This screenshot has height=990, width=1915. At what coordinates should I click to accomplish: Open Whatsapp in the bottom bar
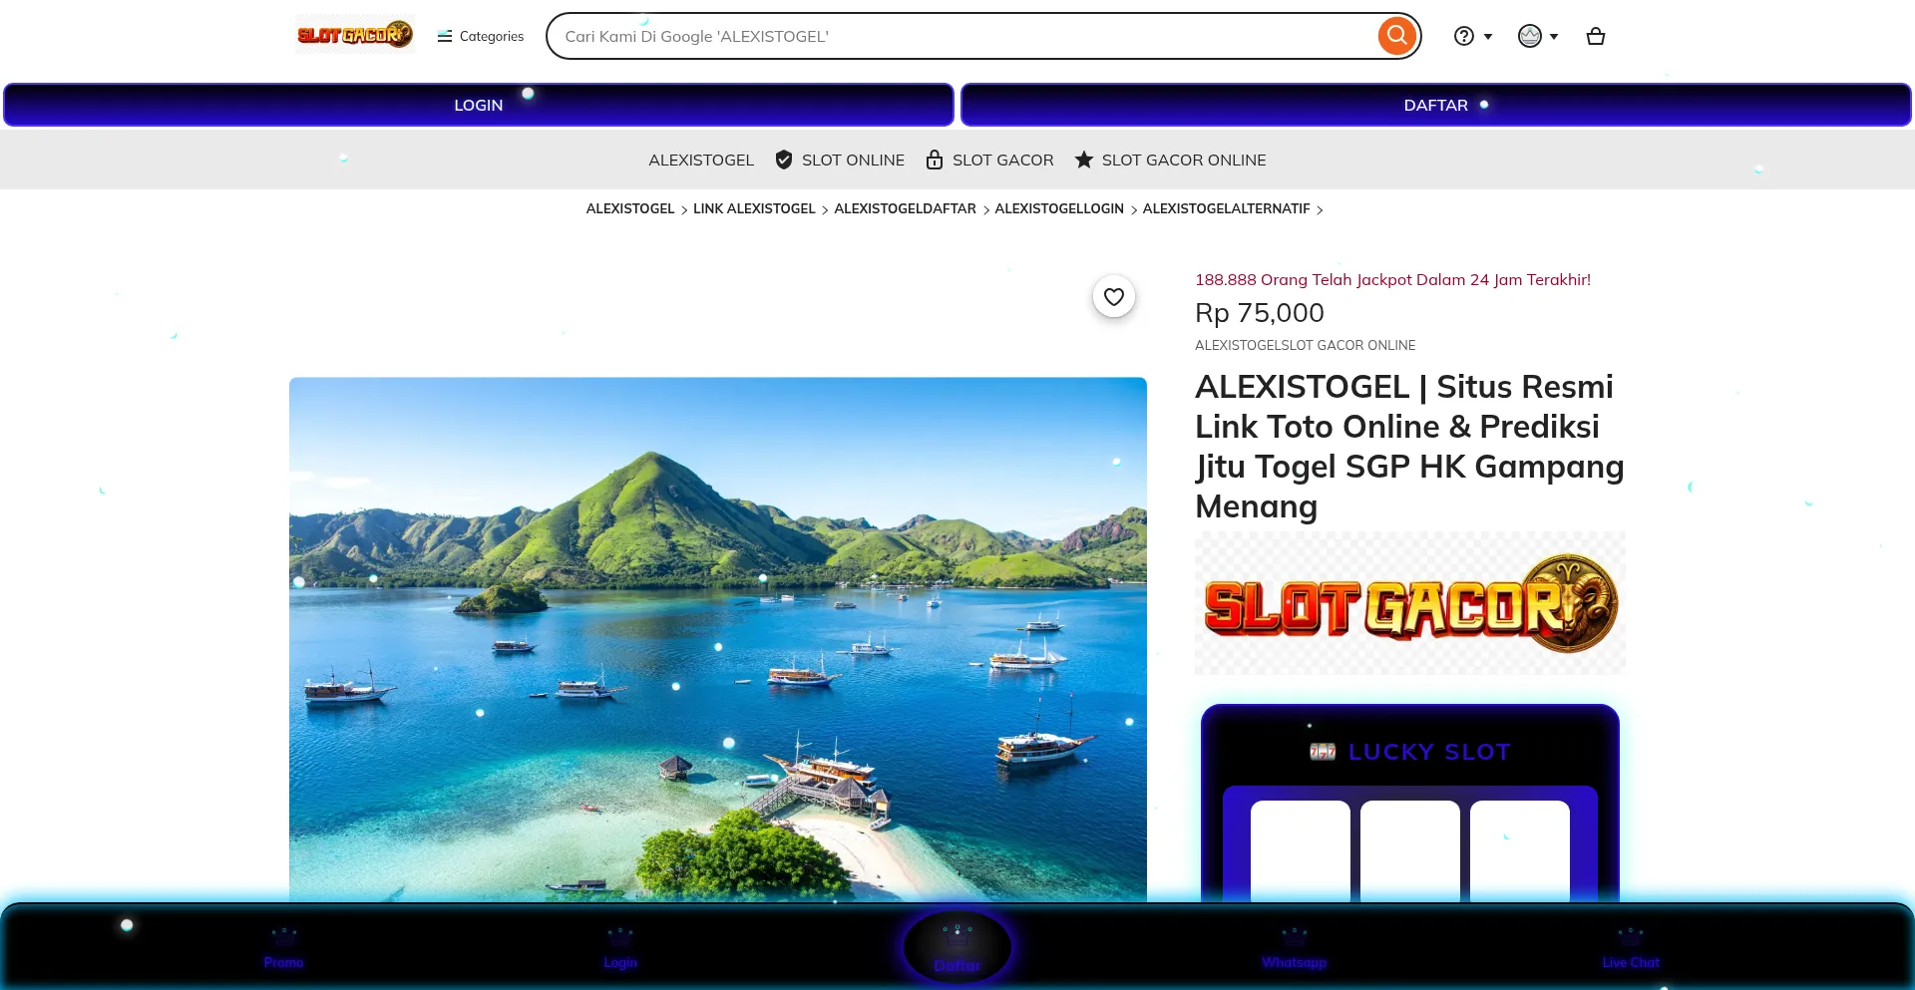tap(1294, 948)
